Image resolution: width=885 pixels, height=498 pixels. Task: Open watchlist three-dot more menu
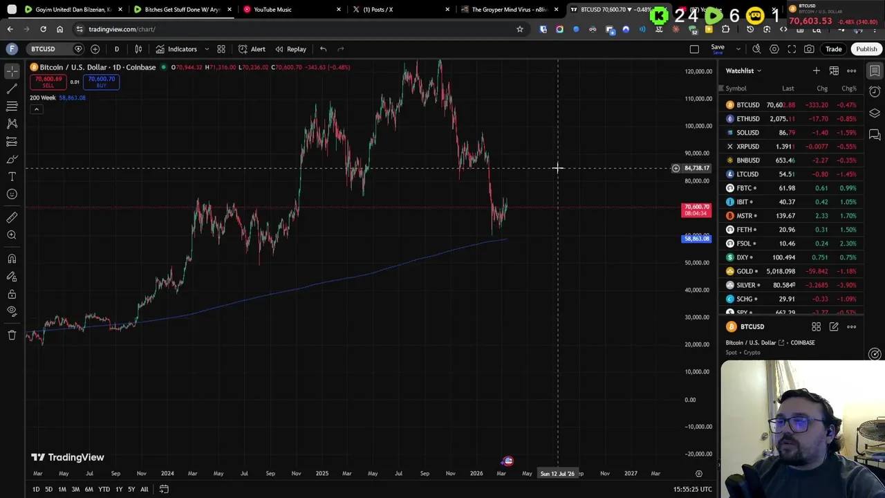click(852, 71)
